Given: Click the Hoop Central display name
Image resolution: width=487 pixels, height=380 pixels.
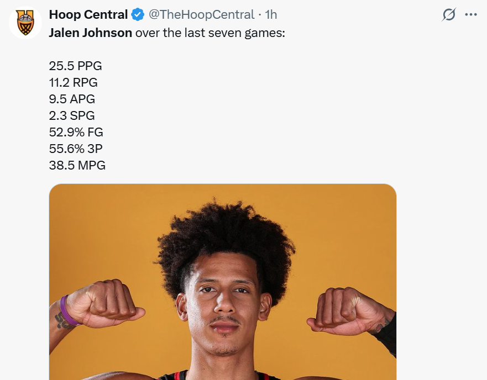Looking at the screenshot, I should tap(88, 15).
